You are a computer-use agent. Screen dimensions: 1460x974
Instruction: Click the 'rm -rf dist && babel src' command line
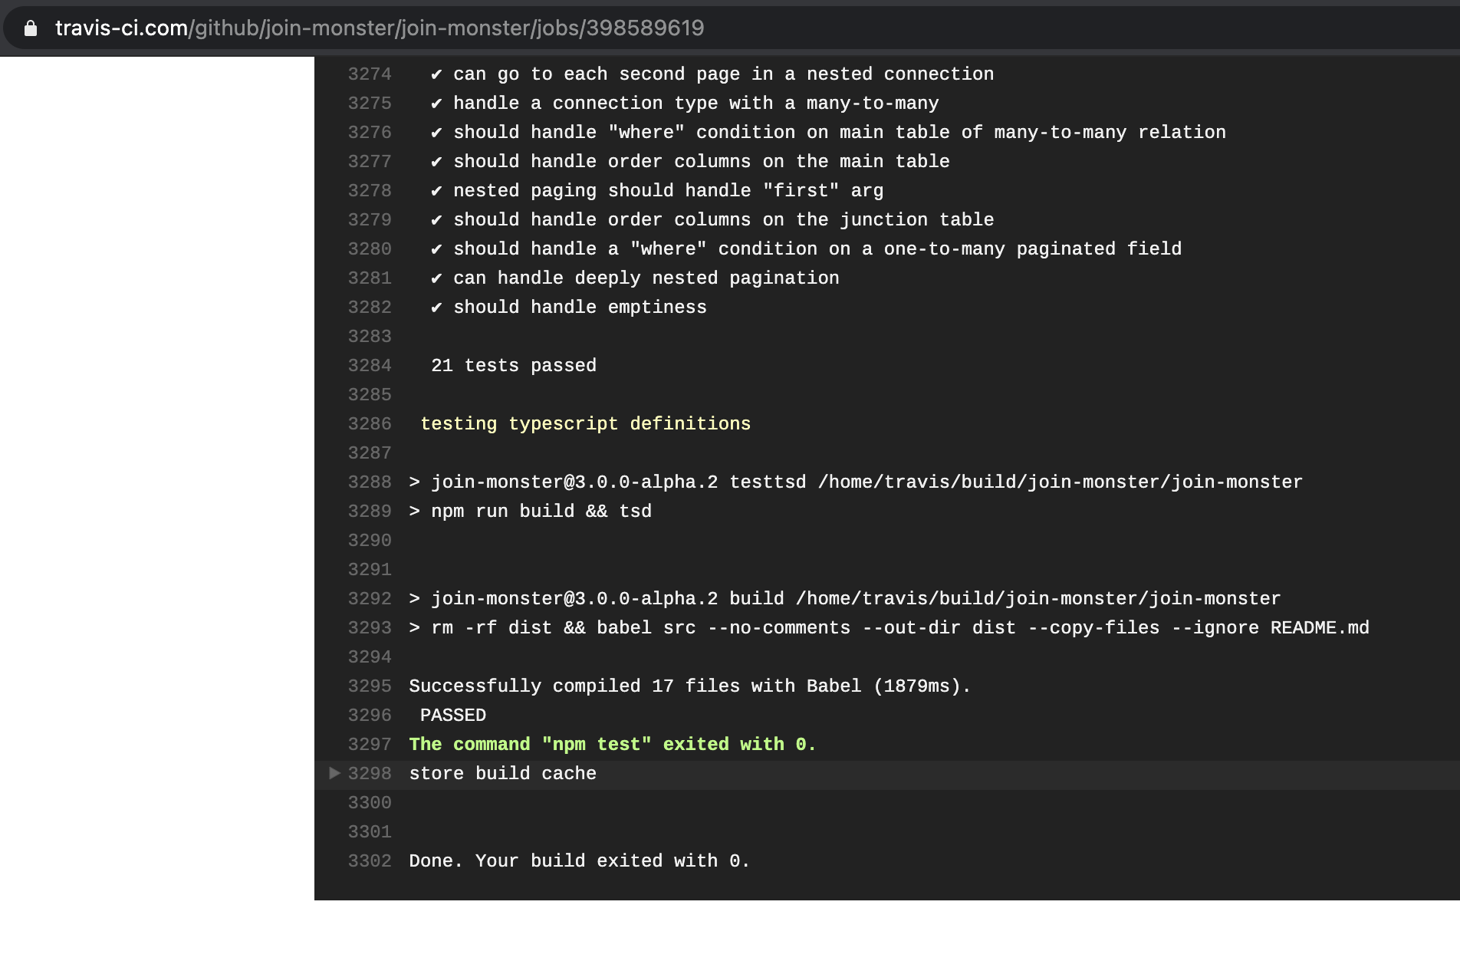tap(889, 628)
